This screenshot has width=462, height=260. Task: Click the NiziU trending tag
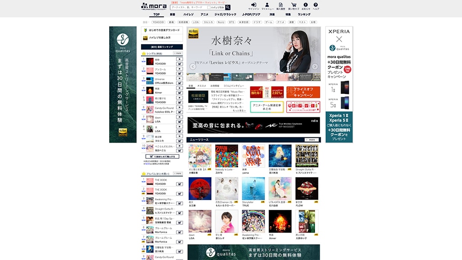(x=221, y=22)
